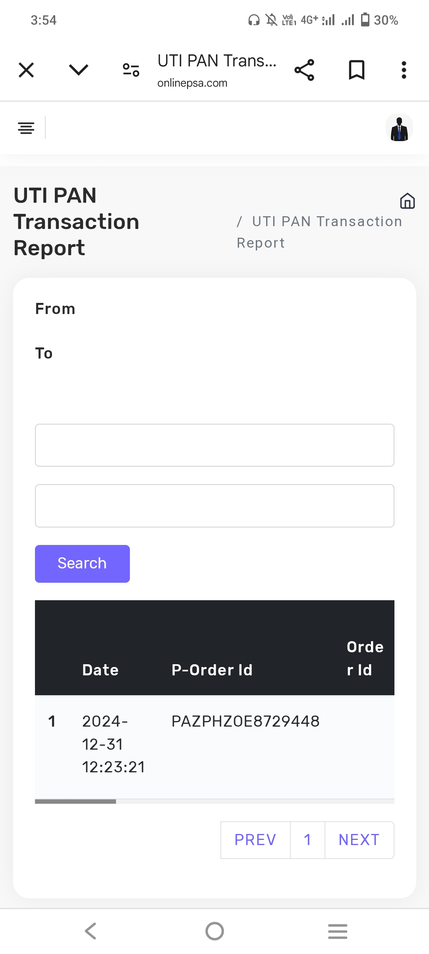Open the three-dot browser menu
429x954 pixels.
point(404,70)
